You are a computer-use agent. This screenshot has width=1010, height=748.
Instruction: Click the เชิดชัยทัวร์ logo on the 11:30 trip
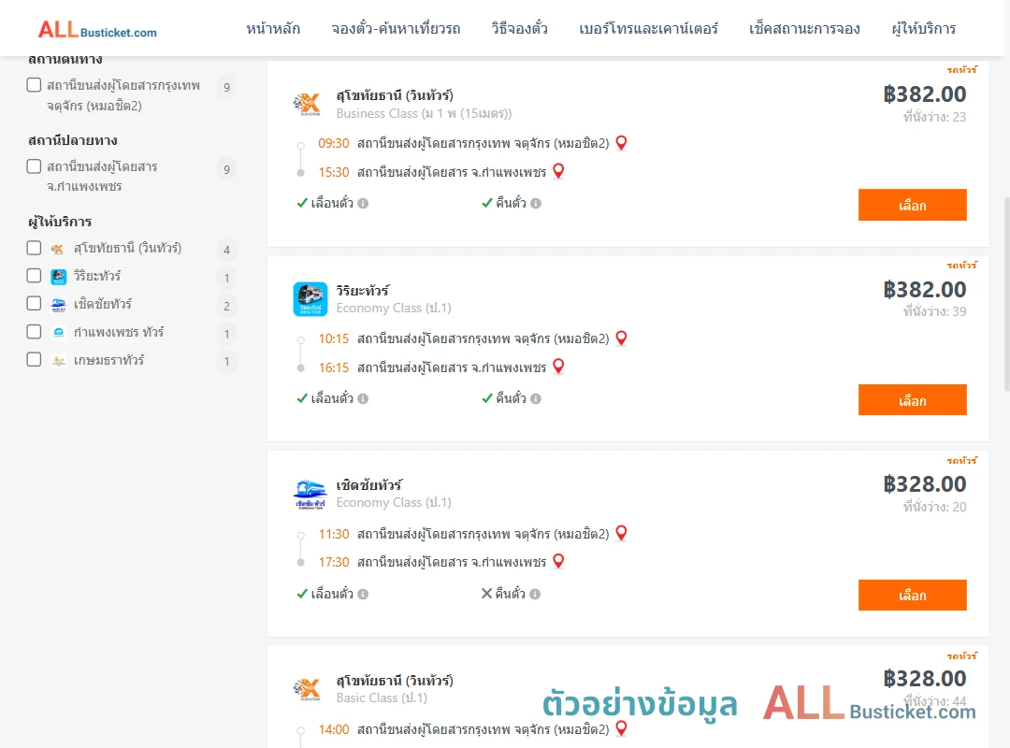(x=310, y=495)
